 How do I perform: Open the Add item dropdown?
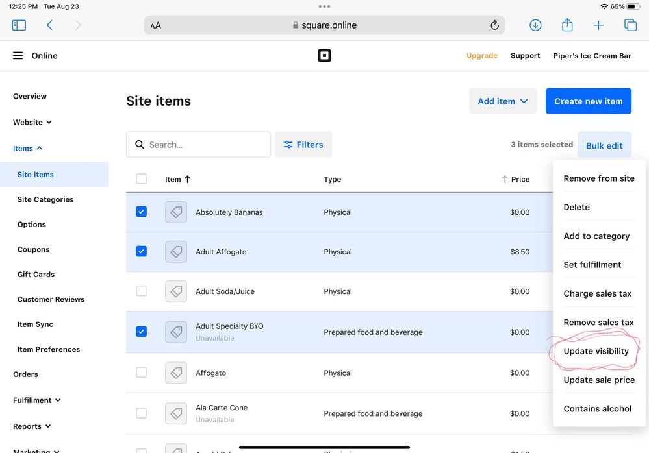tap(503, 101)
